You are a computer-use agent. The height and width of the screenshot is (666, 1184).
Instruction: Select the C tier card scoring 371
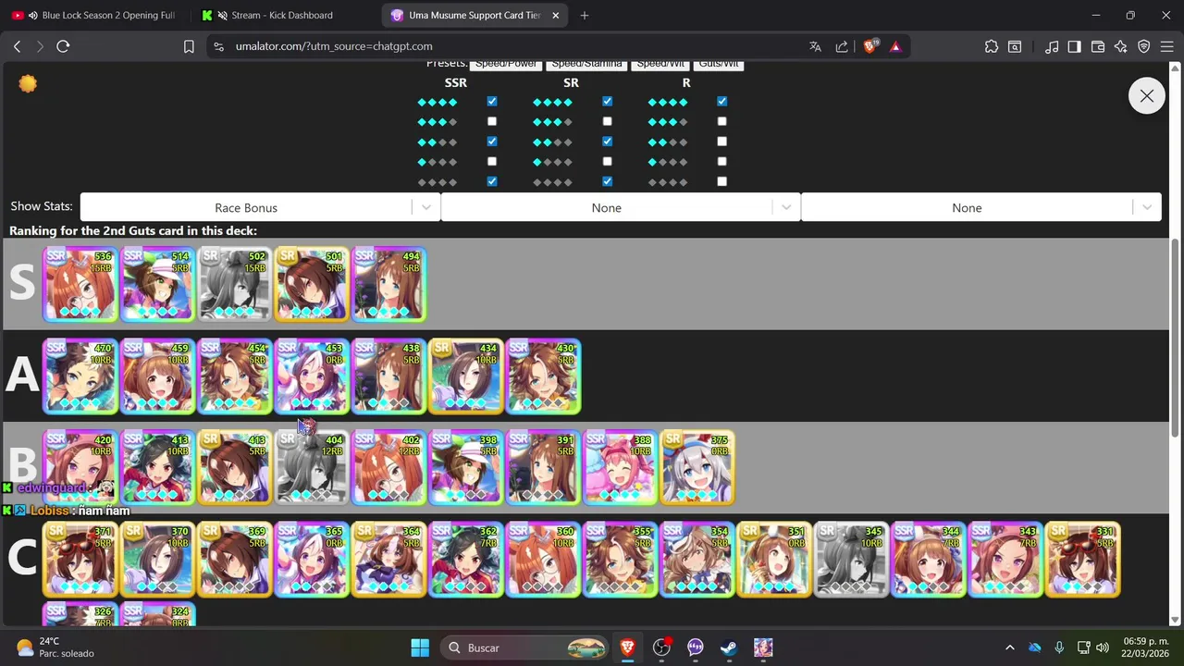tap(80, 559)
